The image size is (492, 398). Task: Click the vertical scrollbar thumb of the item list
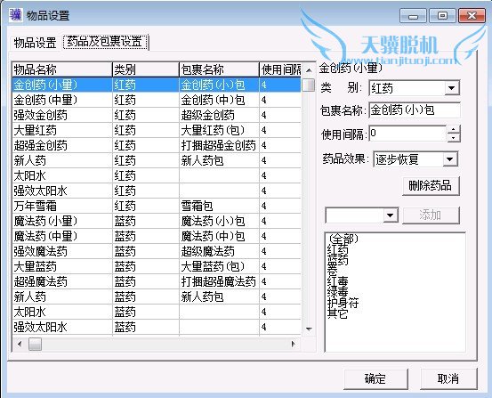click(x=309, y=85)
